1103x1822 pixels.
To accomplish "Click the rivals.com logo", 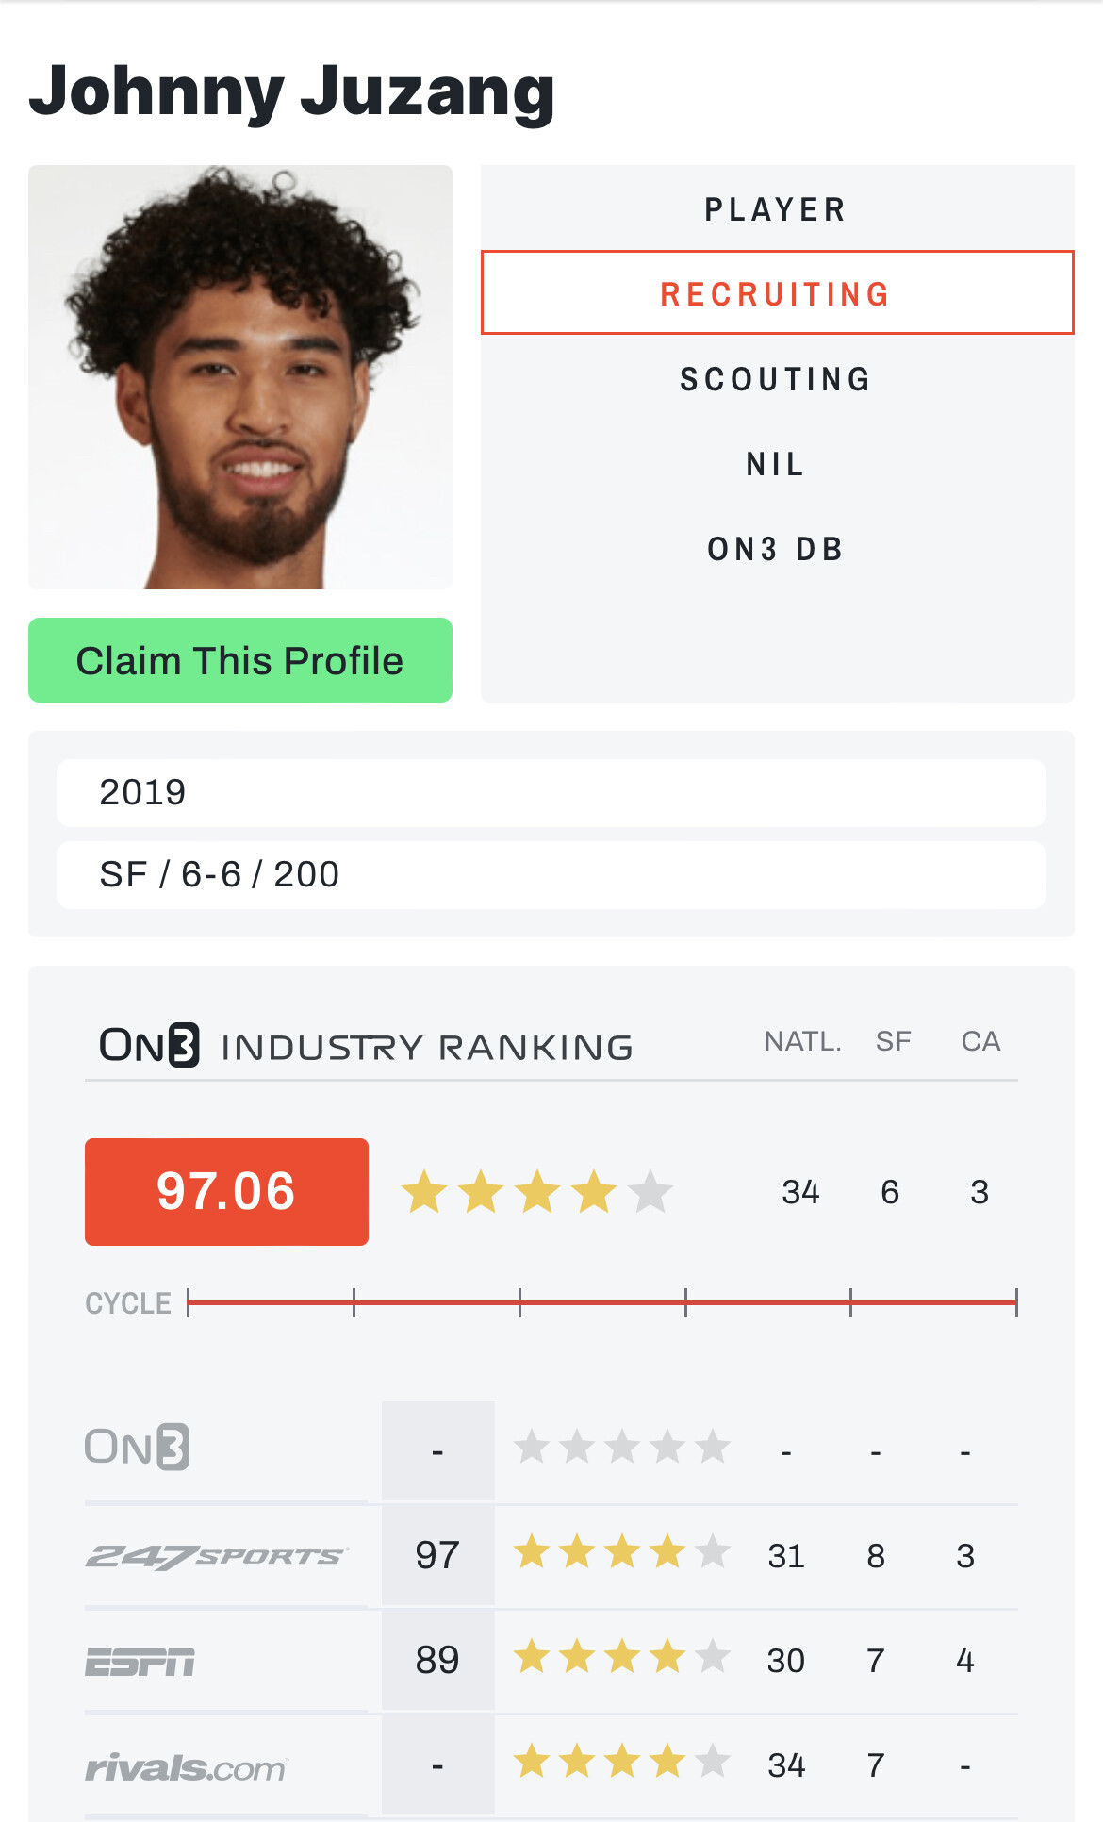I will point(186,1766).
